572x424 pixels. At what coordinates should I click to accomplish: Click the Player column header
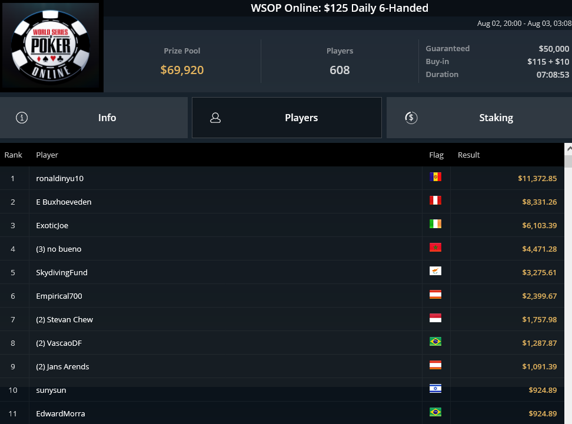tap(47, 155)
